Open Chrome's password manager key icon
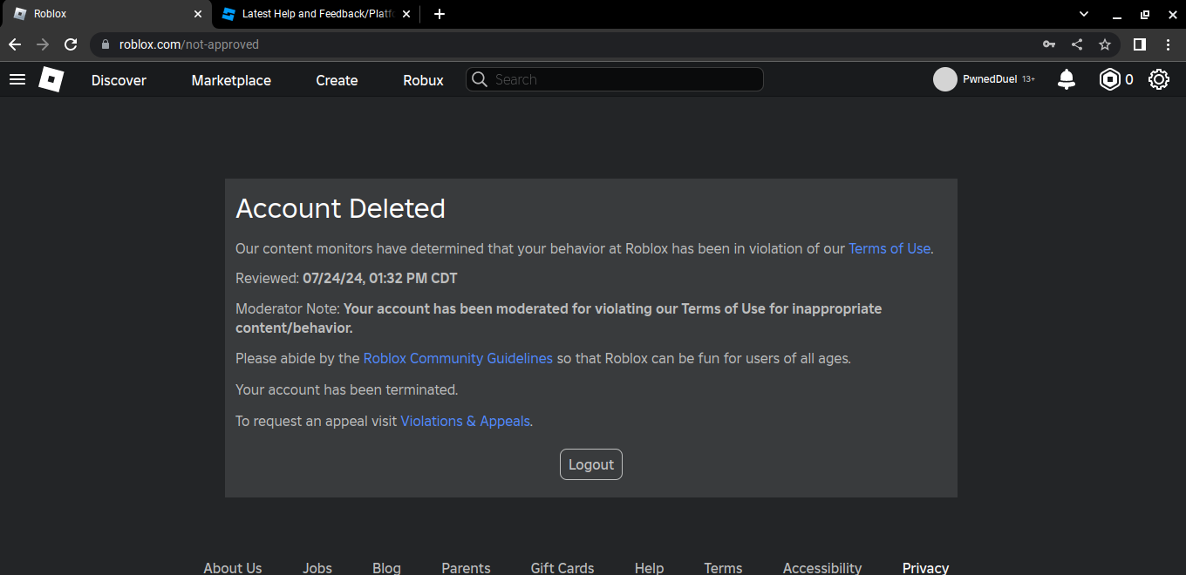1186x575 pixels. click(1049, 44)
